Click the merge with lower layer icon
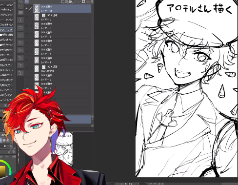Image resolution: width=238 pixels, height=185 pixels. tap(79, 1)
